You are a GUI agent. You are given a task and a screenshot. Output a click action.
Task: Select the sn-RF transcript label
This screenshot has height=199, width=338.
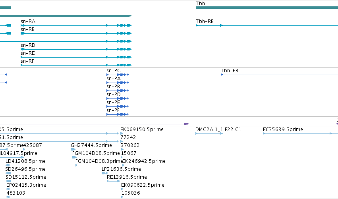pyautogui.click(x=27, y=61)
